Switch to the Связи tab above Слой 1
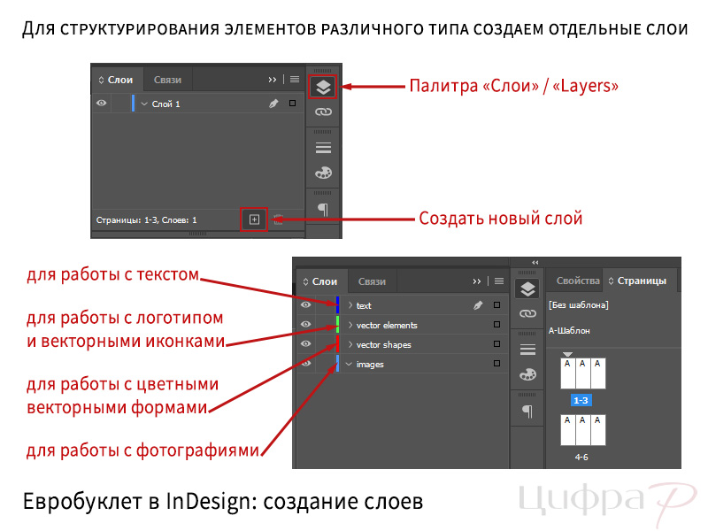This screenshot has width=708, height=531. tap(167, 80)
